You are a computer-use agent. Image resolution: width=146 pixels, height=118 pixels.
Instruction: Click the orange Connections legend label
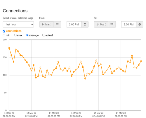pyautogui.click(x=13, y=31)
